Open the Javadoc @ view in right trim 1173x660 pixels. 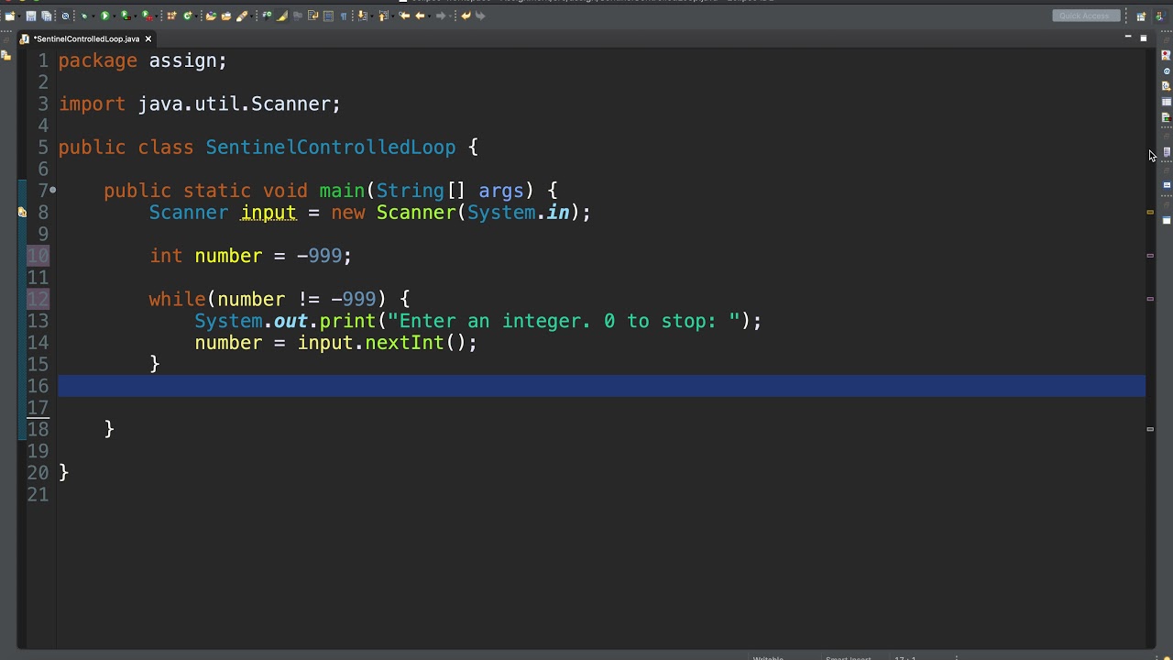[x=1166, y=71]
